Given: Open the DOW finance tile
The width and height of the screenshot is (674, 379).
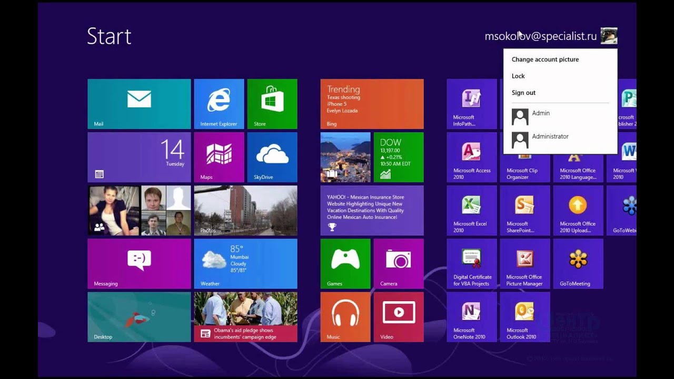Looking at the screenshot, I should tap(399, 157).
